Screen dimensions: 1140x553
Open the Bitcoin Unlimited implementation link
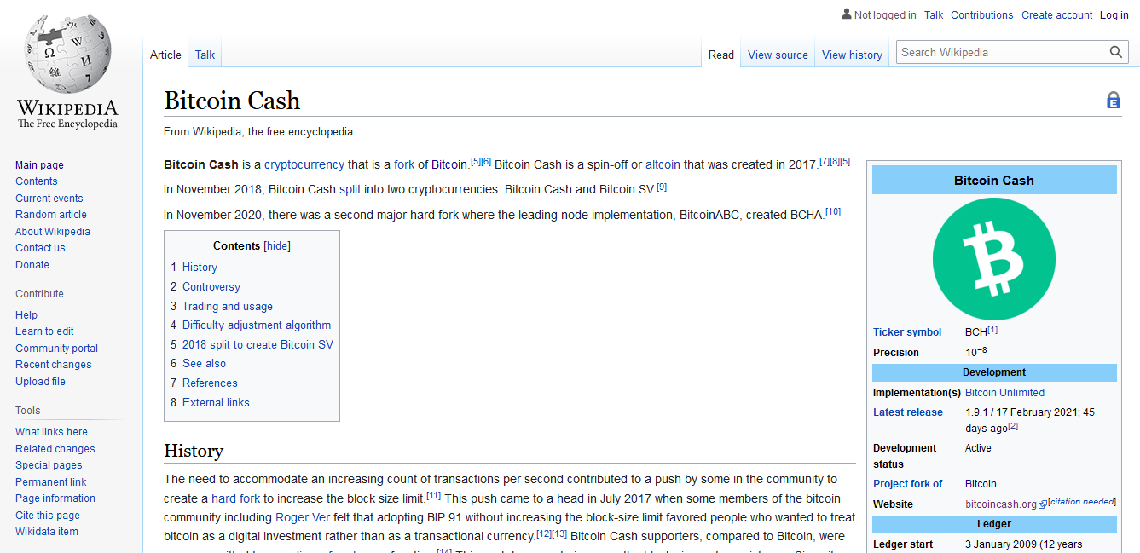(x=1004, y=393)
